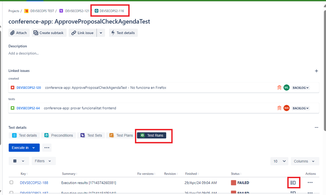Click the plus icon to add linked issue

[316, 71]
